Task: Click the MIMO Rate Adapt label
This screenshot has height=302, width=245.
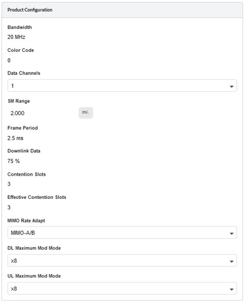Action: [x=26, y=221]
